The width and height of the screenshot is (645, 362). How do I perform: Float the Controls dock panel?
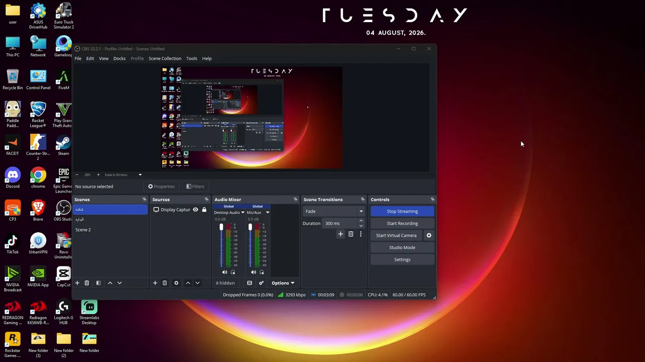[x=432, y=200]
